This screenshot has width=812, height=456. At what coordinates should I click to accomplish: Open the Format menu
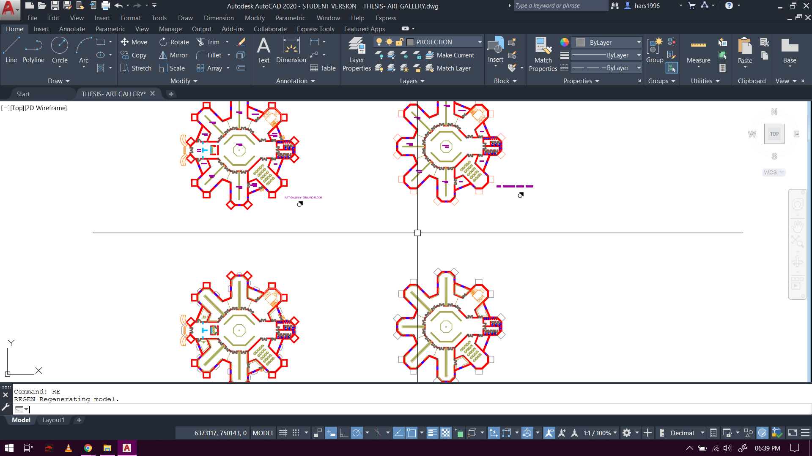131,18
